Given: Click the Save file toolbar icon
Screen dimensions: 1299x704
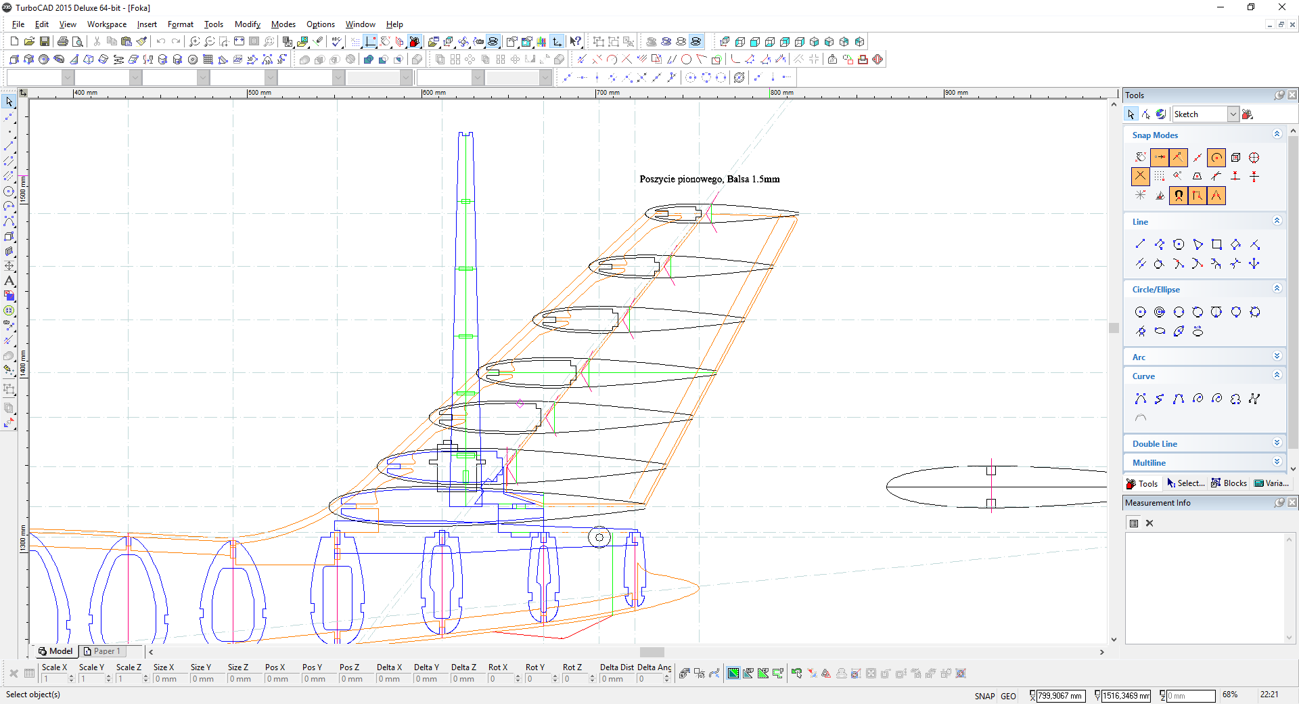Looking at the screenshot, I should click(x=45, y=42).
